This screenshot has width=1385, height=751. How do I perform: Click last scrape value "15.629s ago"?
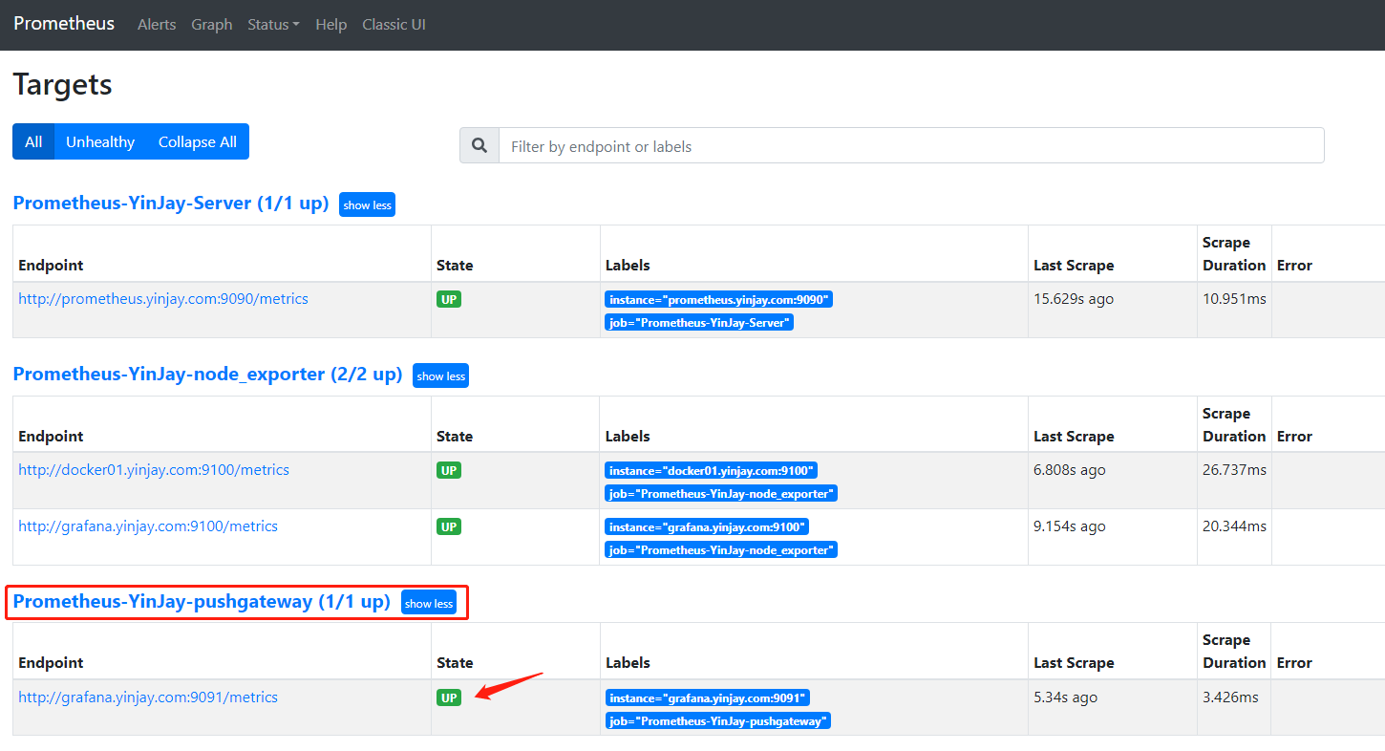point(1074,298)
